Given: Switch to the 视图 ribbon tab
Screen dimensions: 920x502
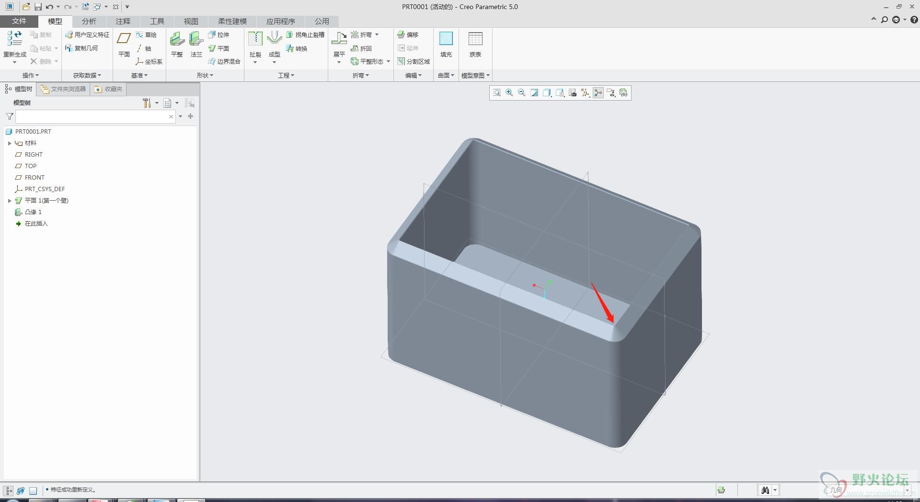Looking at the screenshot, I should pos(191,21).
